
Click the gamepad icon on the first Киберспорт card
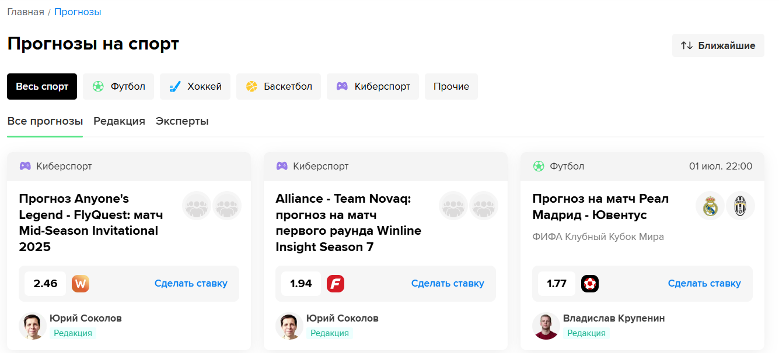25,165
